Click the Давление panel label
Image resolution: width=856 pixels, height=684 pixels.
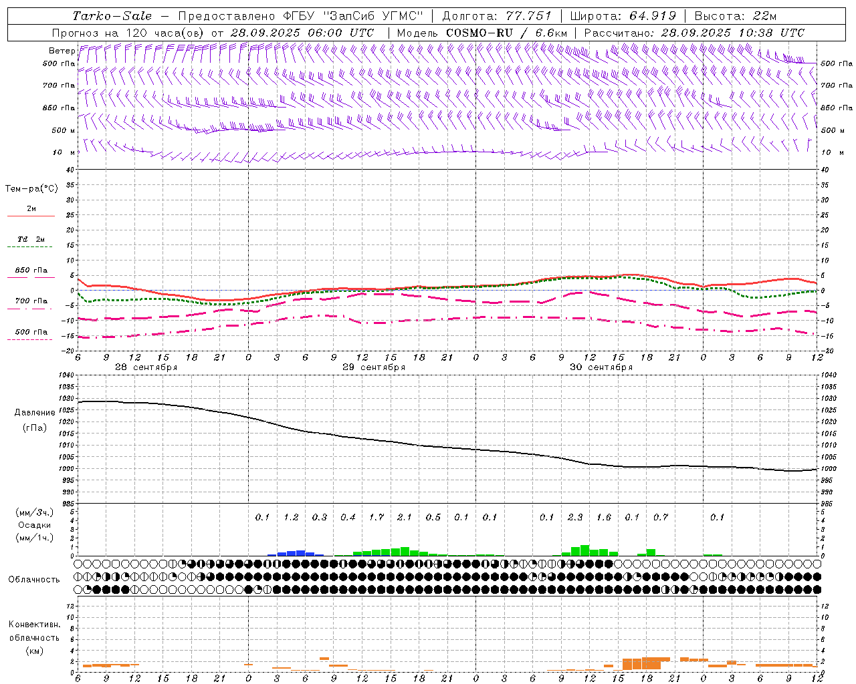35,413
